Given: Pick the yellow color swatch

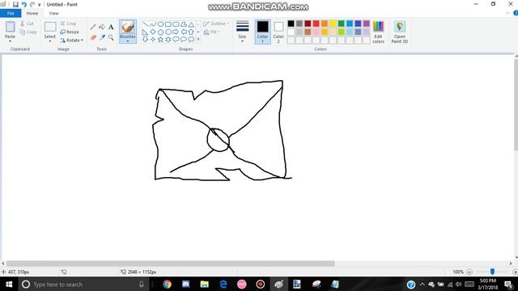Looking at the screenshot, I should coord(333,23).
